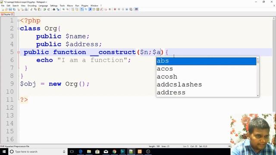Open the Edit menu
Viewport: 276px width, 155px height.
[x=8, y=6]
